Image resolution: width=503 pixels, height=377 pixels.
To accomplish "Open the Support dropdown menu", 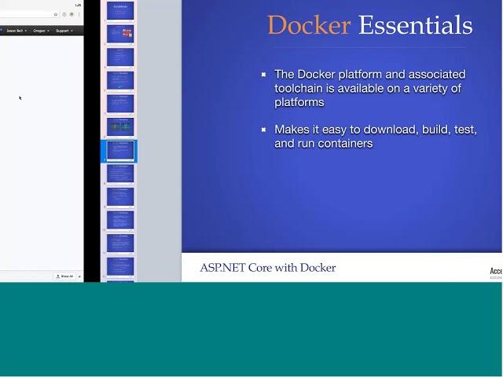I will pyautogui.click(x=64, y=31).
